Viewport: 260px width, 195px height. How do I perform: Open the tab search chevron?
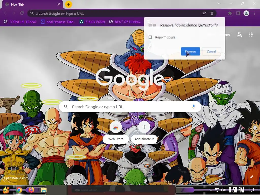[x=219, y=4]
